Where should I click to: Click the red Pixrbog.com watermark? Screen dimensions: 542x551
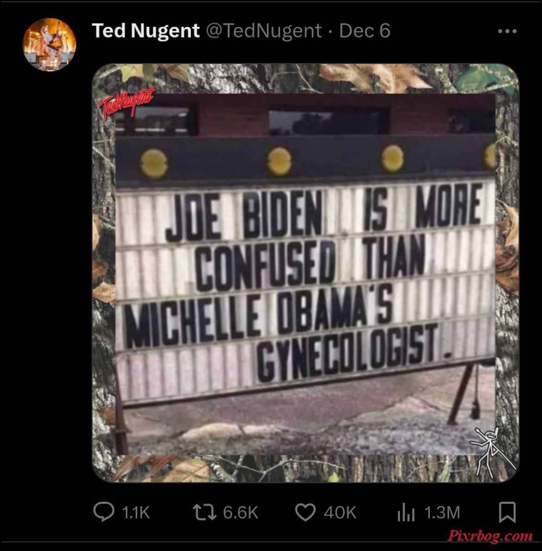point(490,536)
